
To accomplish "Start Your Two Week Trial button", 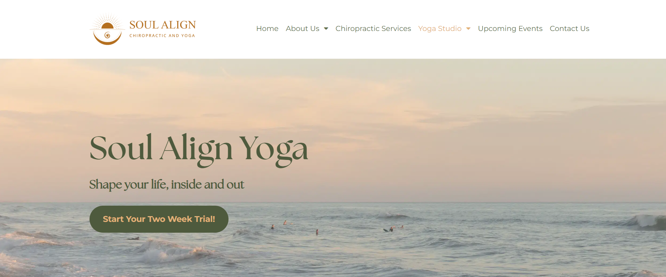I will coord(159,219).
